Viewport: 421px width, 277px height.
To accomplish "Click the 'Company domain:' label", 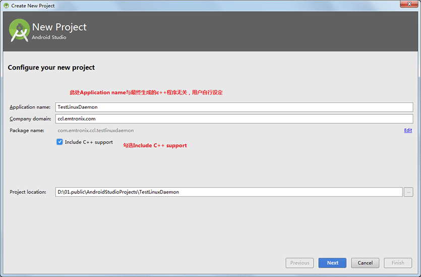I will tap(30, 119).
